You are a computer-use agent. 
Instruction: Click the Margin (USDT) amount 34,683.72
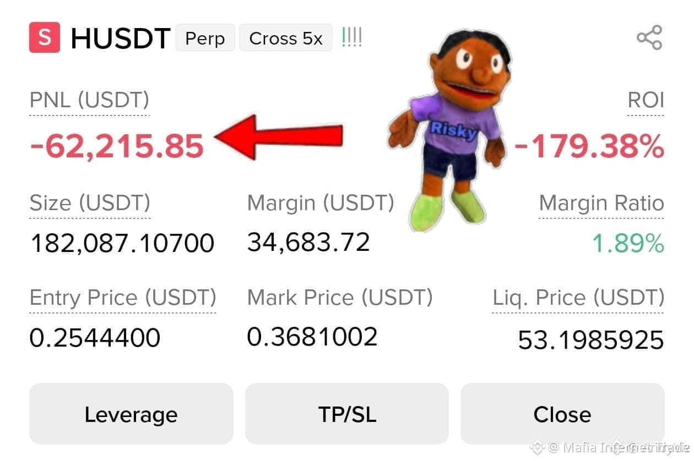point(308,242)
